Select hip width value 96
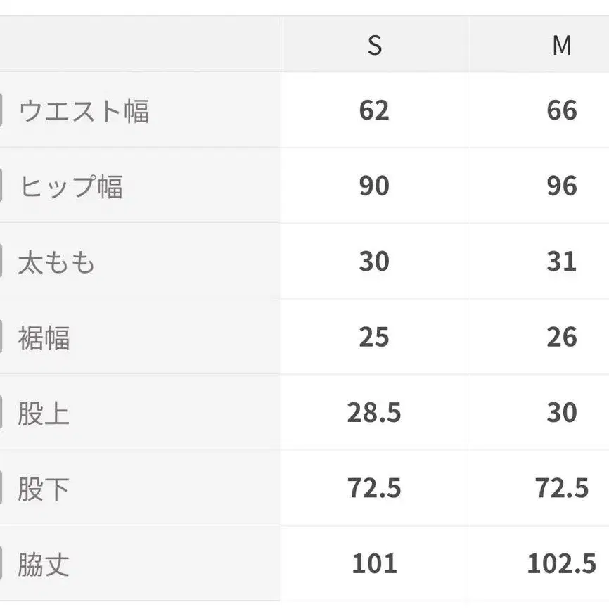The image size is (609, 609). tap(561, 186)
